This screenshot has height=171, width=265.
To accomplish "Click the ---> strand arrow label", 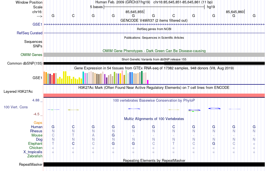I will point(39,16).
